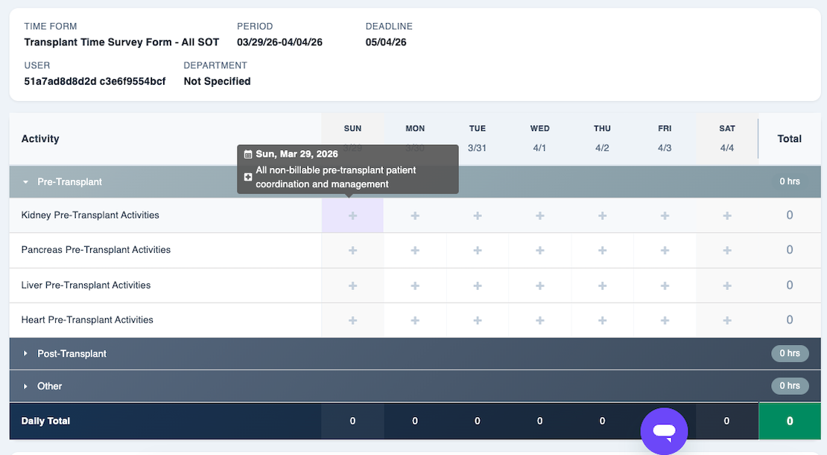Collapse the Pre-Transplant section
The height and width of the screenshot is (455, 827).
[25, 182]
